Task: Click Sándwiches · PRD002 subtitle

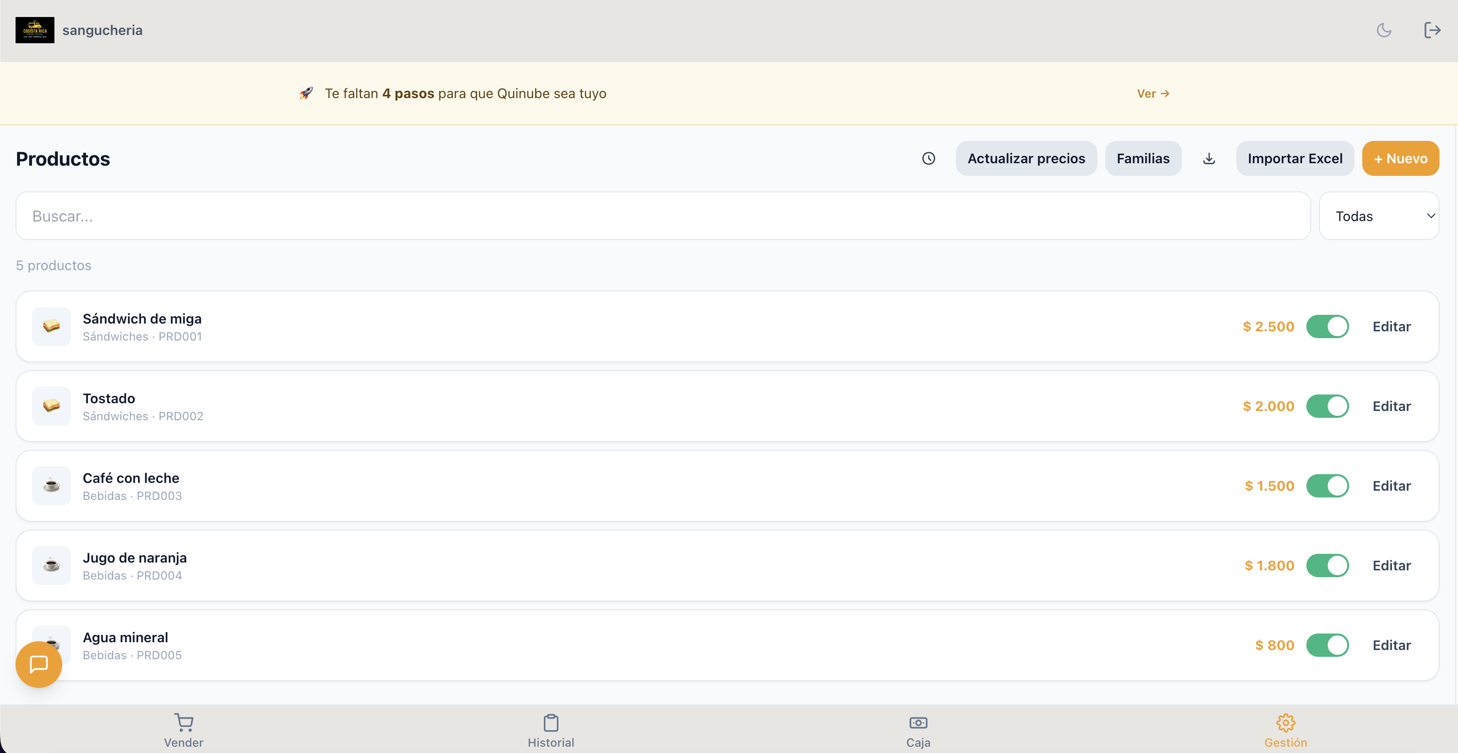Action: tap(142, 416)
